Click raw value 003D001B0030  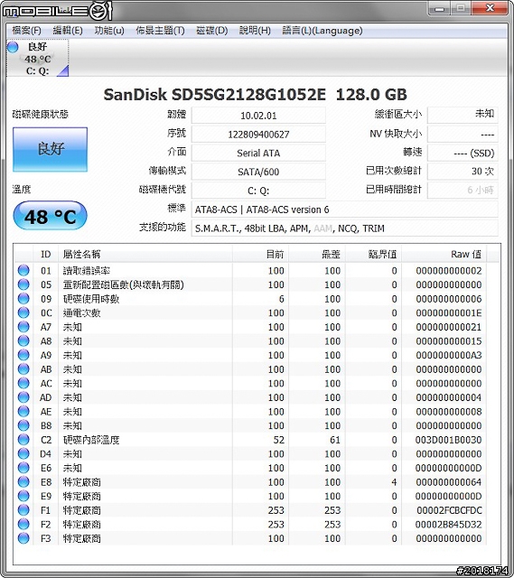coord(448,440)
